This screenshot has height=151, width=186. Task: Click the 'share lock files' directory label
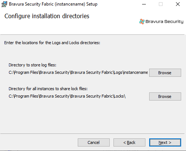[48, 89]
